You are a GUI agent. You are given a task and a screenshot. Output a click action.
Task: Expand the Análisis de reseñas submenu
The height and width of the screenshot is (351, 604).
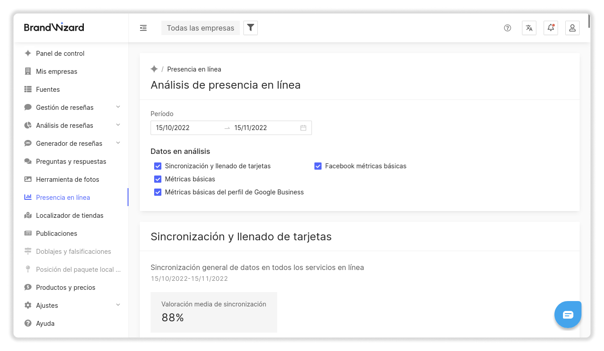118,125
